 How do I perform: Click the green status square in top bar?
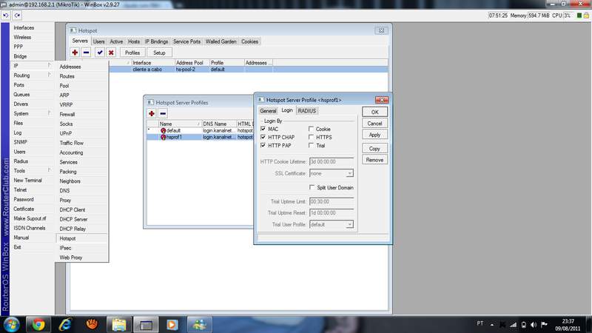tap(579, 16)
